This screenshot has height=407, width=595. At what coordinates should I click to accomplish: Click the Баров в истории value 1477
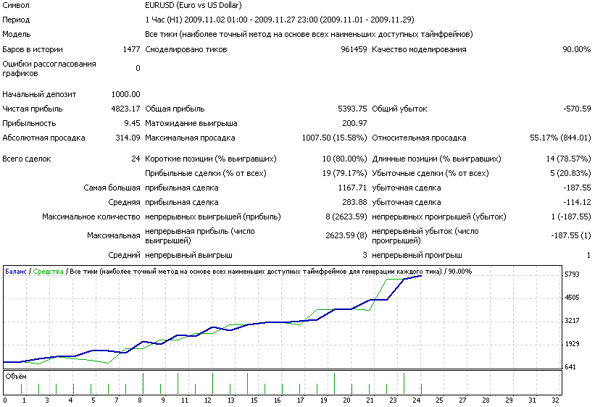click(x=131, y=49)
